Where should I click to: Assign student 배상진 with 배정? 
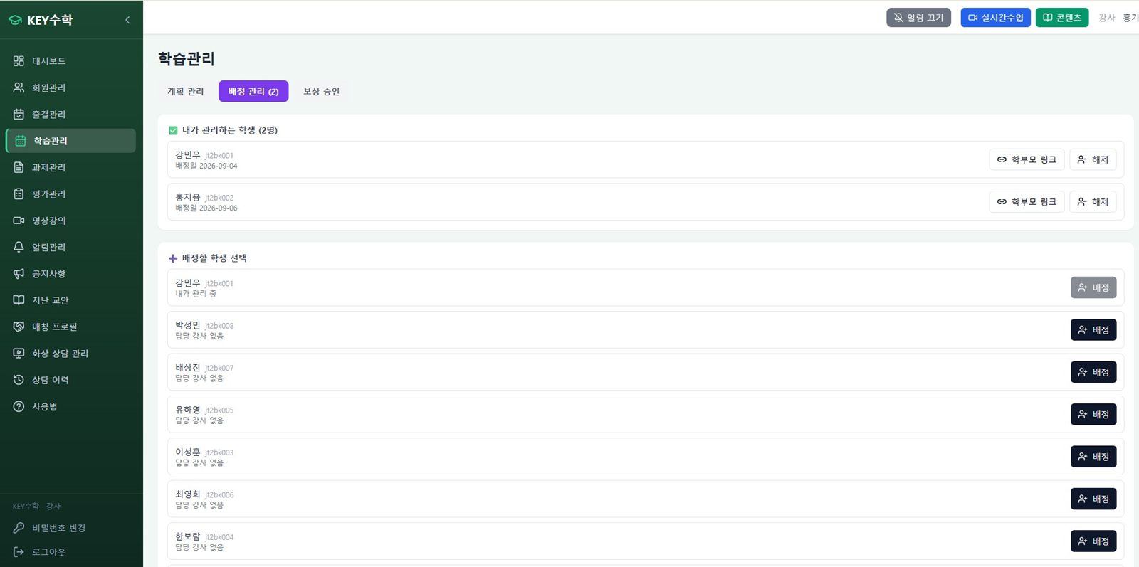[x=1093, y=372]
